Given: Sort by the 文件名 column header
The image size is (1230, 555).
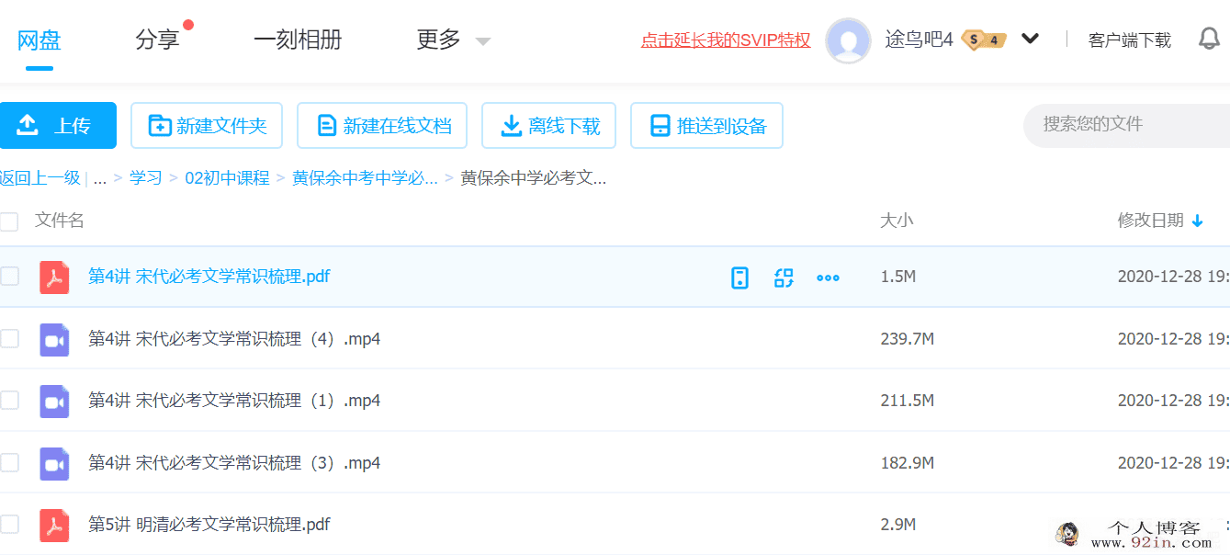Looking at the screenshot, I should coord(60,221).
